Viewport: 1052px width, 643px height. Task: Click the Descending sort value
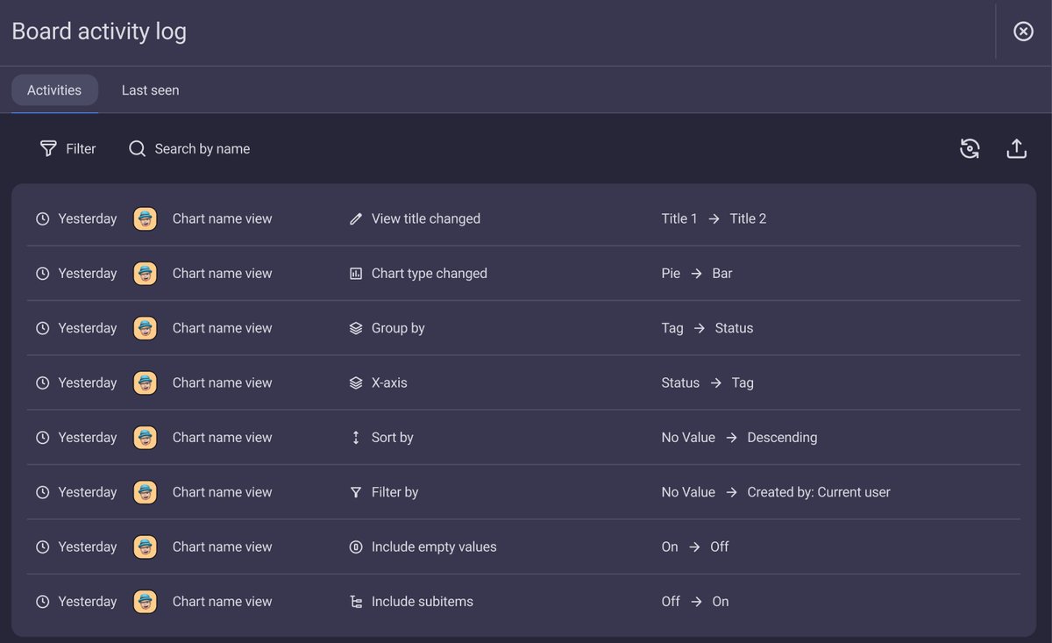pyautogui.click(x=782, y=438)
